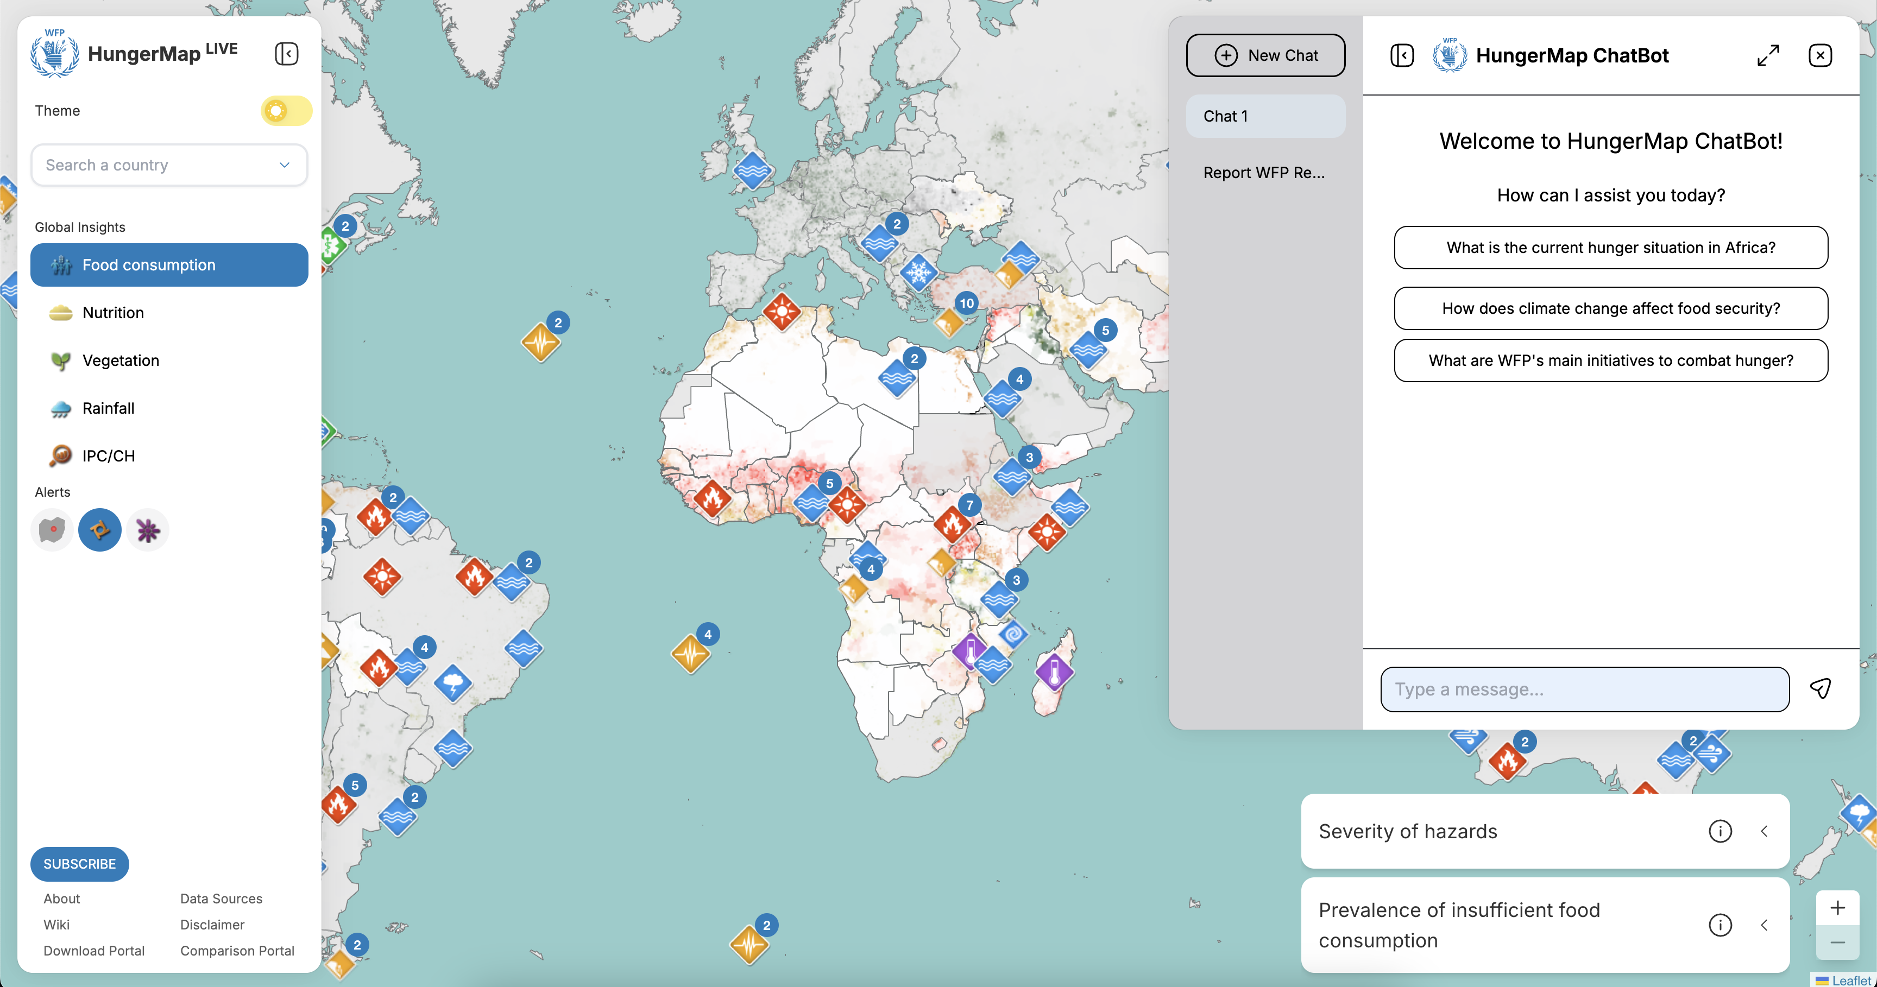Toggle the purple disease alerts button

pos(148,529)
